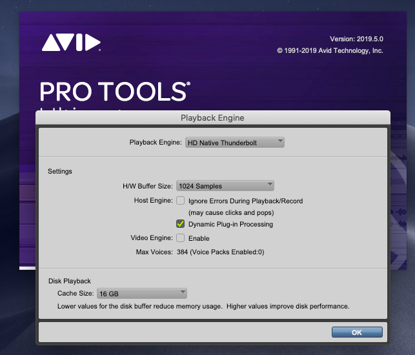Enable the Video Engine checkbox
This screenshot has width=415, height=355.
click(181, 238)
